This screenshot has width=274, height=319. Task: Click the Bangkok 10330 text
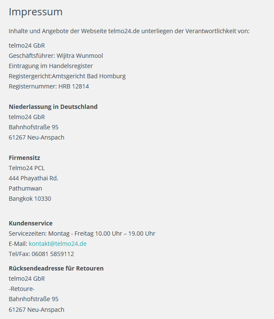pyautogui.click(x=30, y=199)
